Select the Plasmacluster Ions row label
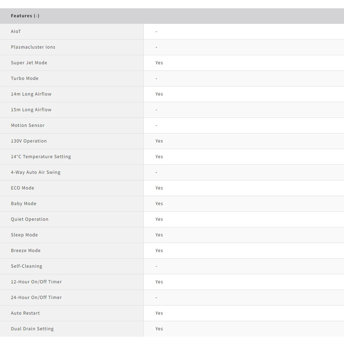Screen dimensions: 344x344 [33, 47]
